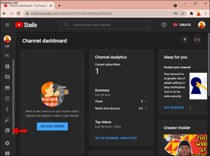The width and height of the screenshot is (210, 156).
Task: Close the Channel dashboard tab
Action: 51,6
